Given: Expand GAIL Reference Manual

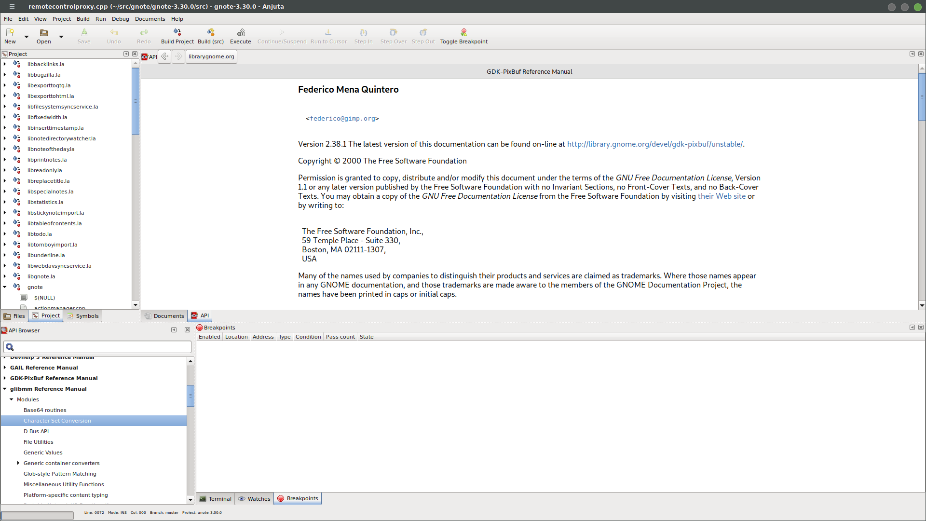Looking at the screenshot, I should click(x=5, y=368).
